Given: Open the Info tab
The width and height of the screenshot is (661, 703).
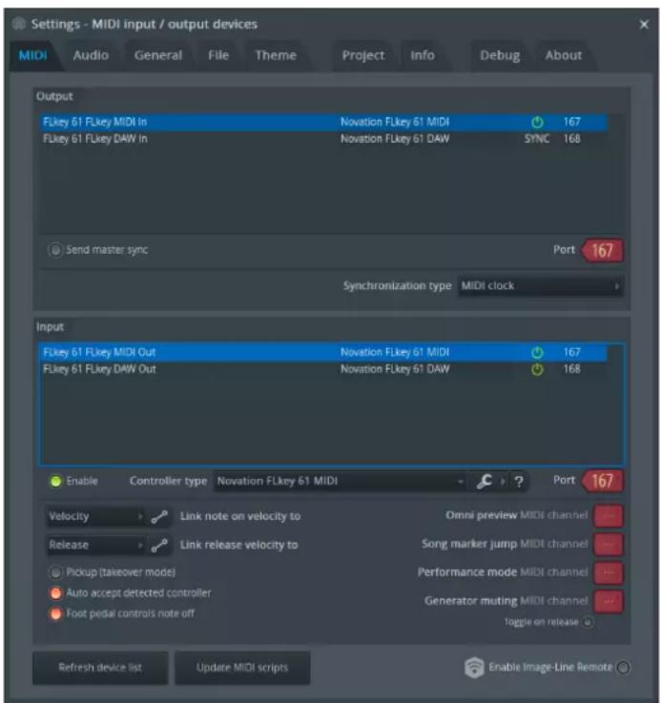Looking at the screenshot, I should click(x=423, y=55).
